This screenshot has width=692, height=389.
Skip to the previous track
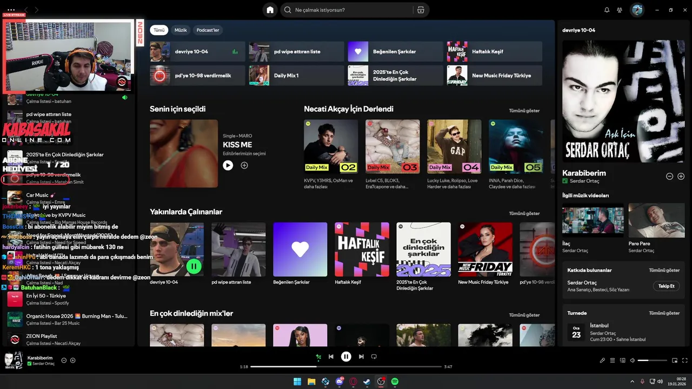331,357
